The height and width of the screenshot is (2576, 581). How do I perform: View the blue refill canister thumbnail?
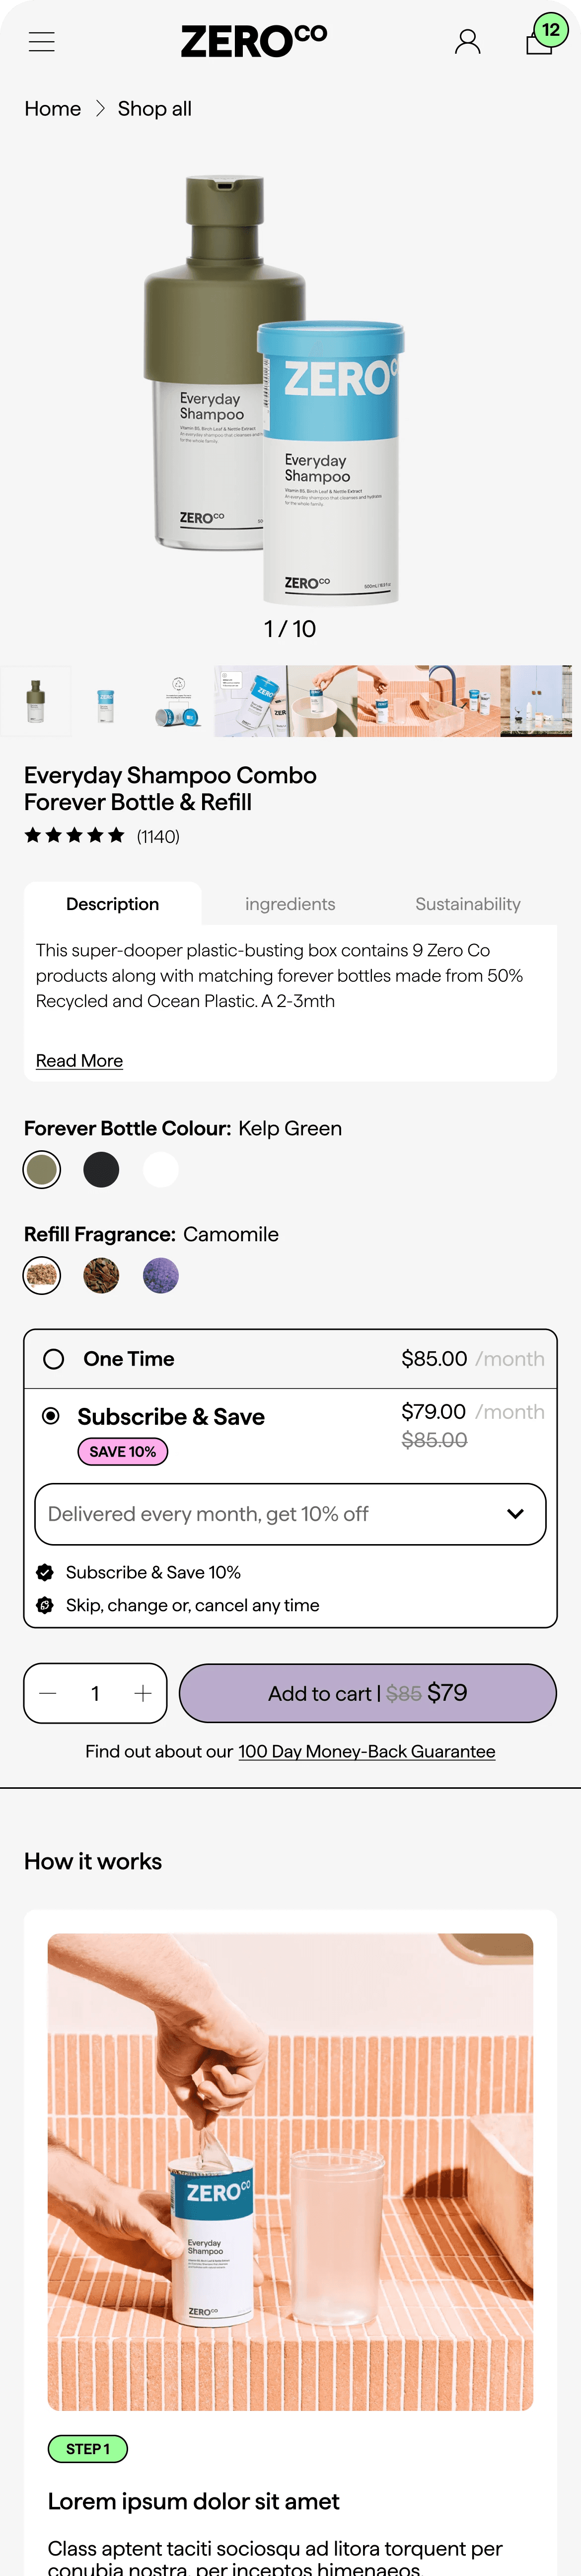106,702
